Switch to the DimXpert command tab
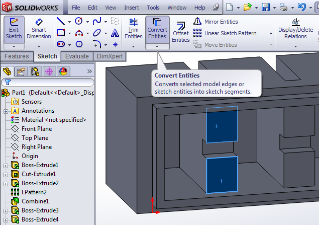The height and width of the screenshot is (225, 319). click(x=110, y=56)
